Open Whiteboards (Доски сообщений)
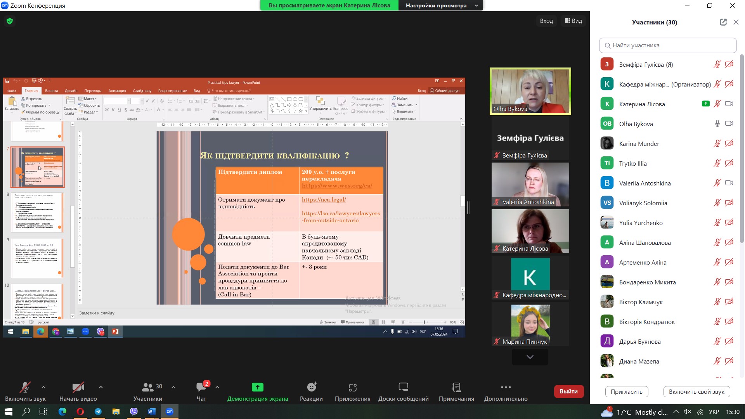 click(403, 391)
